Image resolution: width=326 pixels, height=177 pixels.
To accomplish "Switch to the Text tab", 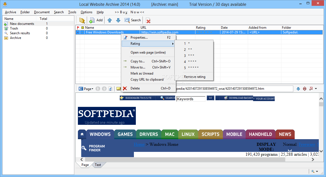I will pyautogui.click(x=98, y=165).
